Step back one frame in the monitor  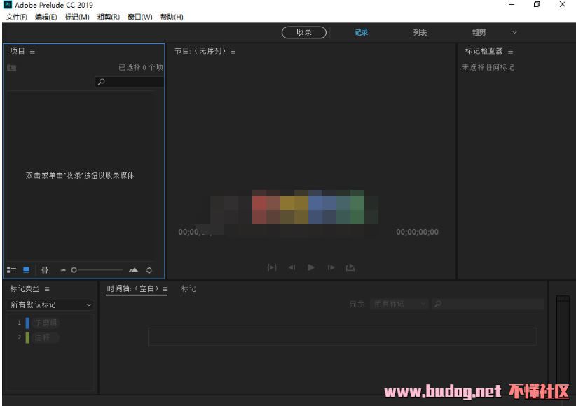click(x=292, y=267)
